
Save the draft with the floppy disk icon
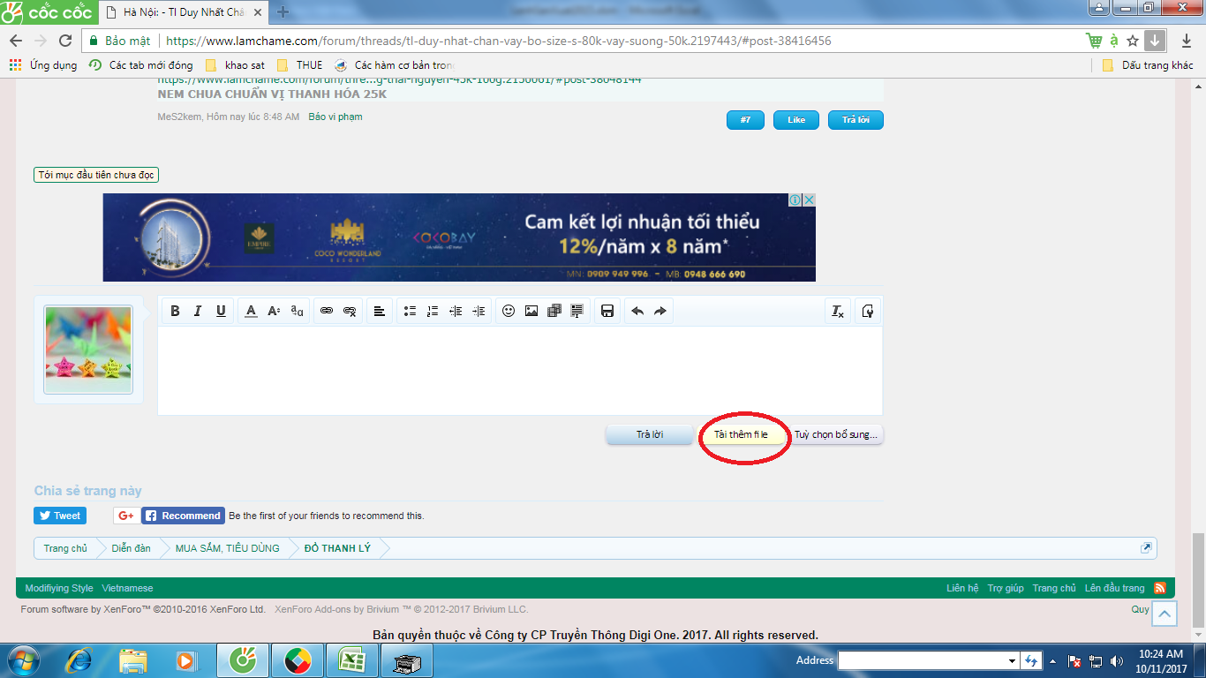tap(607, 311)
